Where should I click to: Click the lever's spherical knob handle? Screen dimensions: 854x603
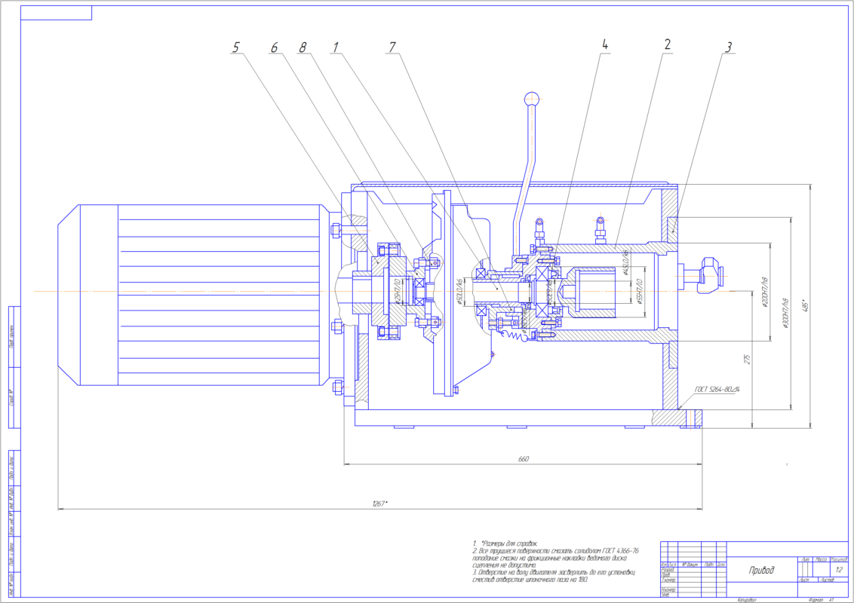533,99
